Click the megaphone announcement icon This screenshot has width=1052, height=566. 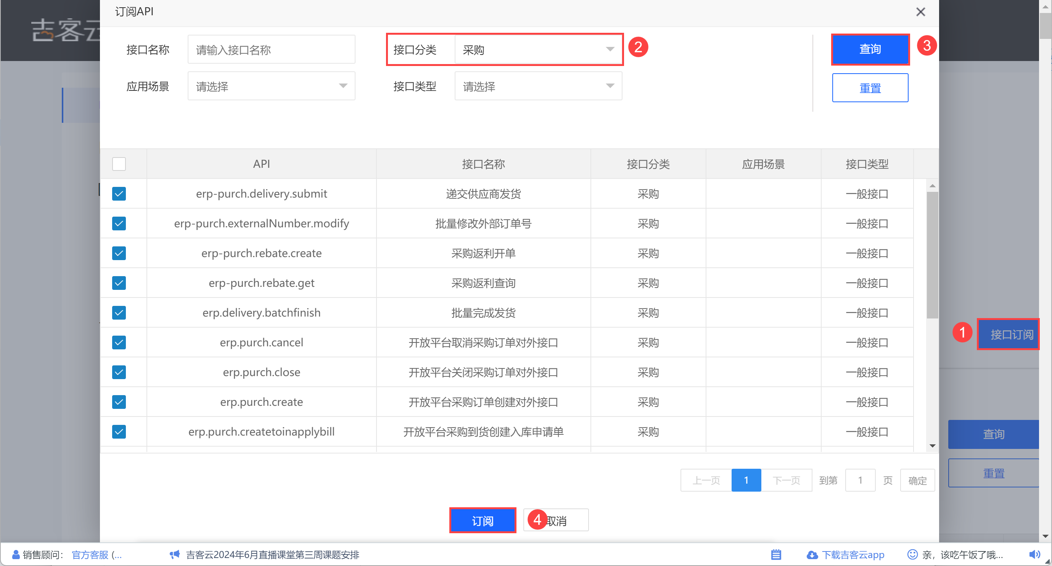point(175,555)
